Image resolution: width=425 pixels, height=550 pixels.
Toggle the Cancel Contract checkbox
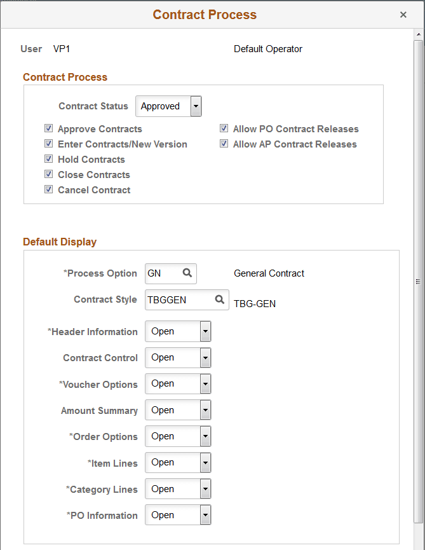pyautogui.click(x=49, y=189)
